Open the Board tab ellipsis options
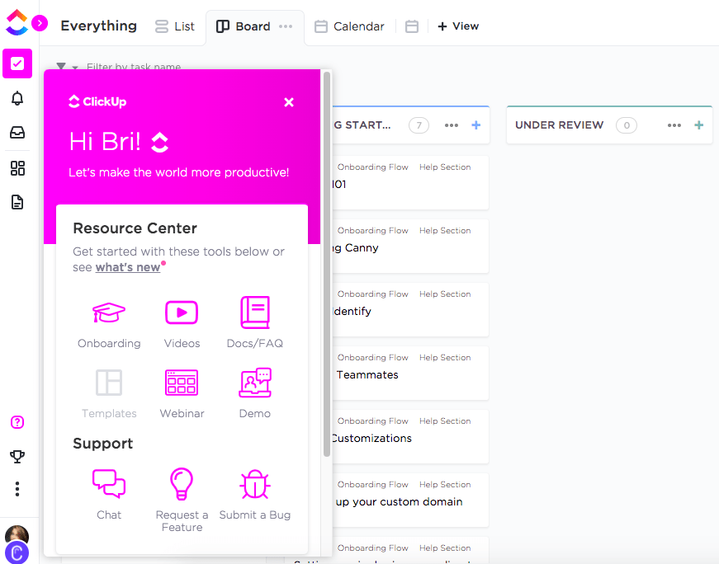 pyautogui.click(x=286, y=26)
